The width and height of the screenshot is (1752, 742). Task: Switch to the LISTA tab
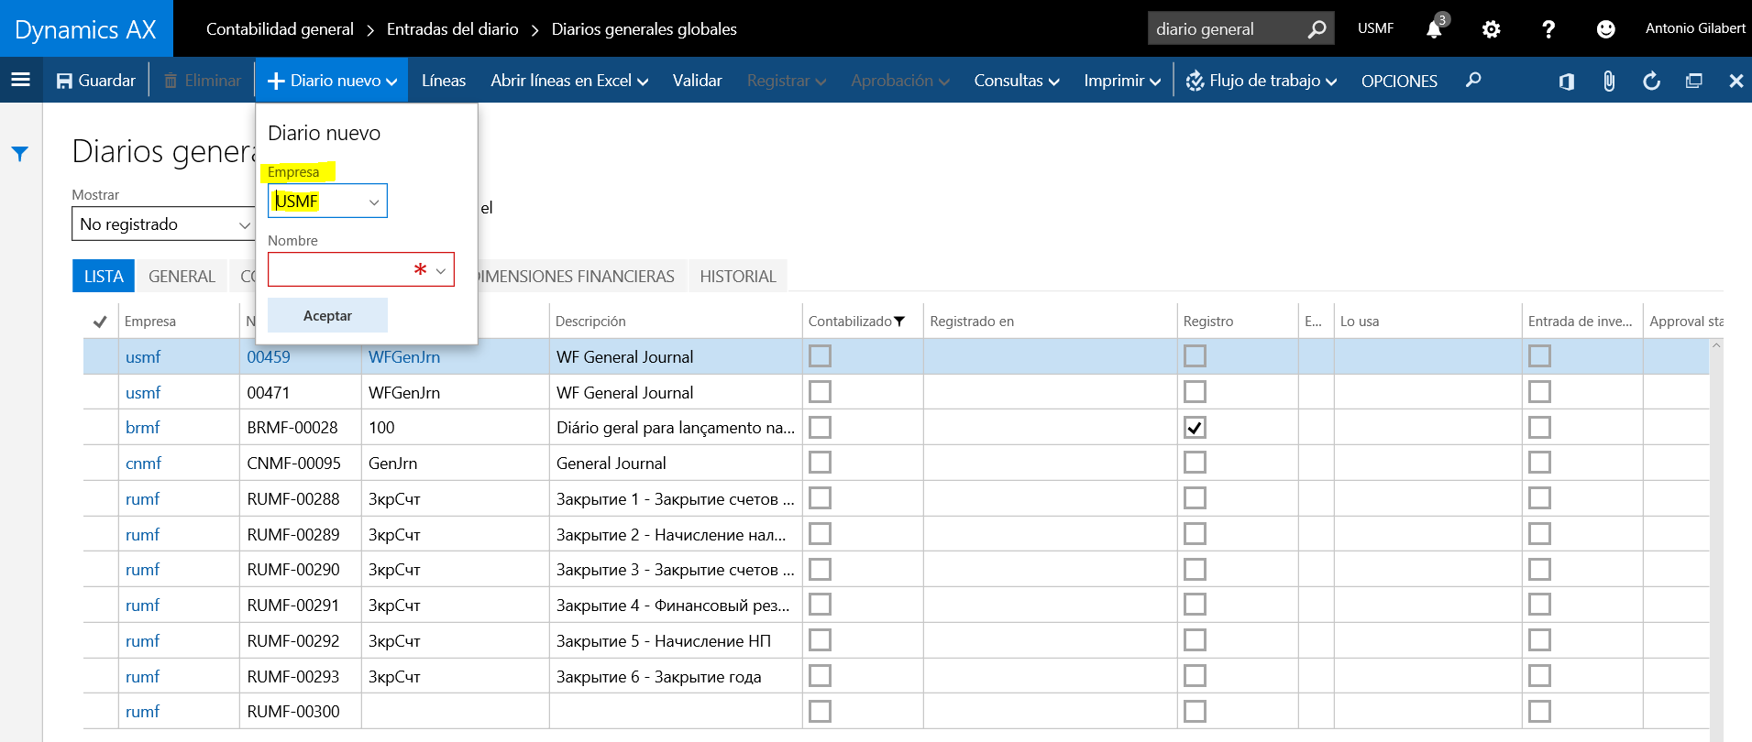[x=104, y=277]
